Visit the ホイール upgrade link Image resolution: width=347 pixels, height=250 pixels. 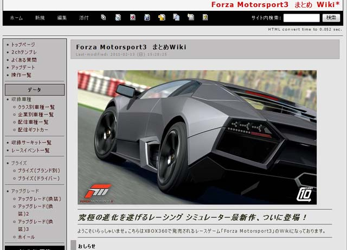(x=26, y=237)
